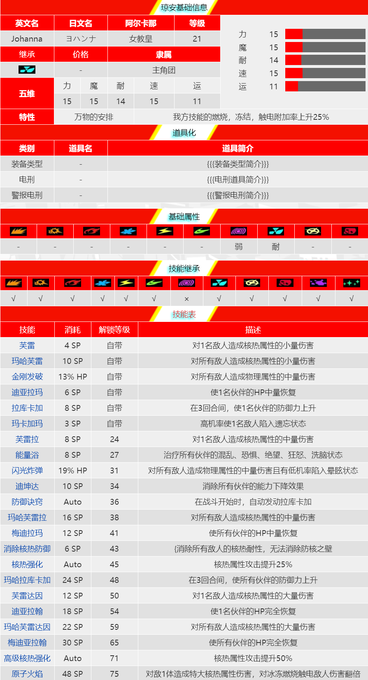Open the 玛卡加玛 skill link
The height and width of the screenshot is (680, 368).
[27, 424]
